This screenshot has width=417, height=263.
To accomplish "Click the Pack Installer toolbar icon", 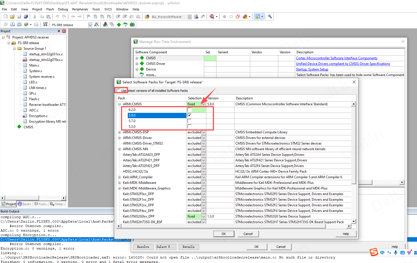I will point(132,24).
